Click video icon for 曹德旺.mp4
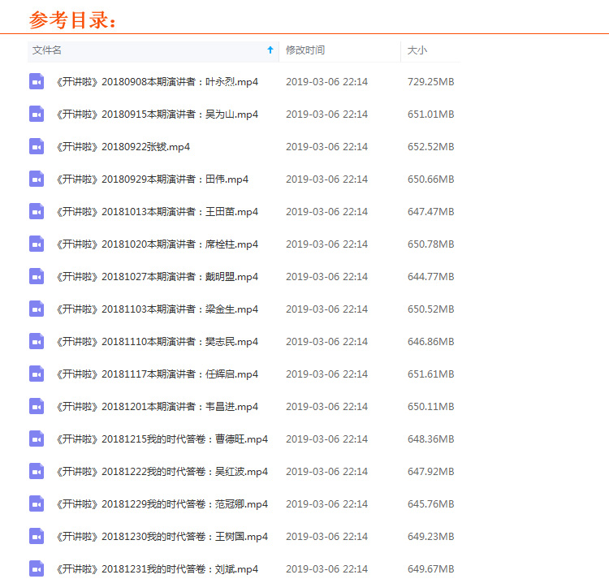609x579 pixels. coord(37,439)
